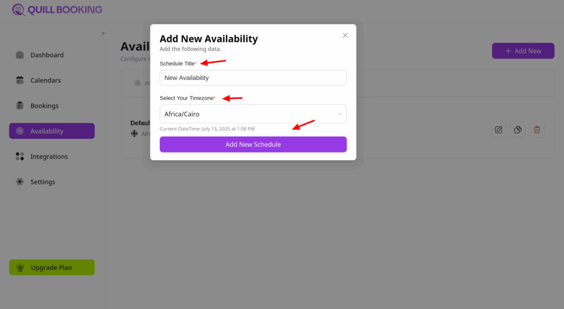Click the Add New button

click(x=523, y=51)
